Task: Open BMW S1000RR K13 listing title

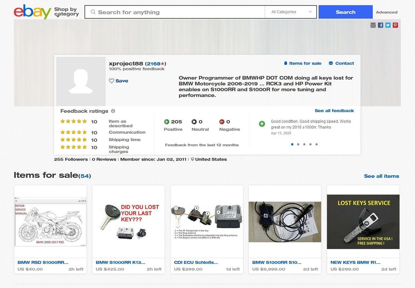Action: [x=121, y=262]
